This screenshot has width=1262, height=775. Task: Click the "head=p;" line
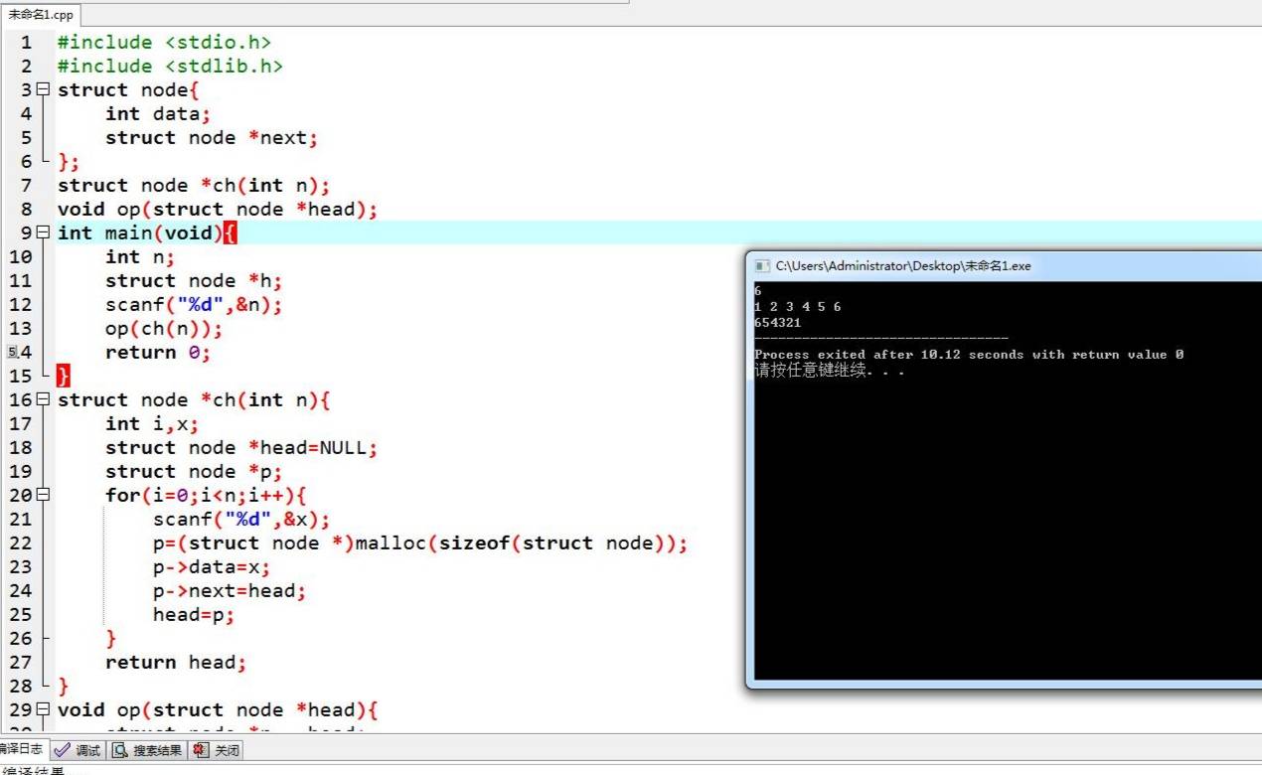coord(194,614)
